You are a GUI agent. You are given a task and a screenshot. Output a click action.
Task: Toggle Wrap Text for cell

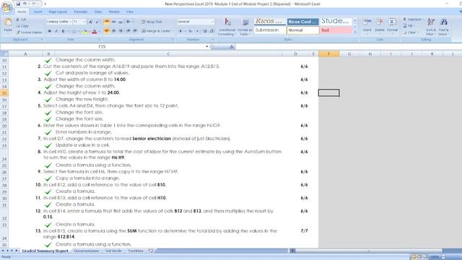pyautogui.click(x=152, y=22)
